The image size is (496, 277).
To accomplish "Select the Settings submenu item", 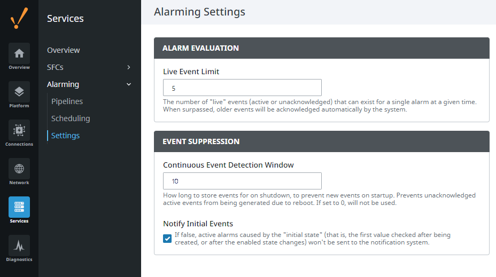I will coord(66,136).
